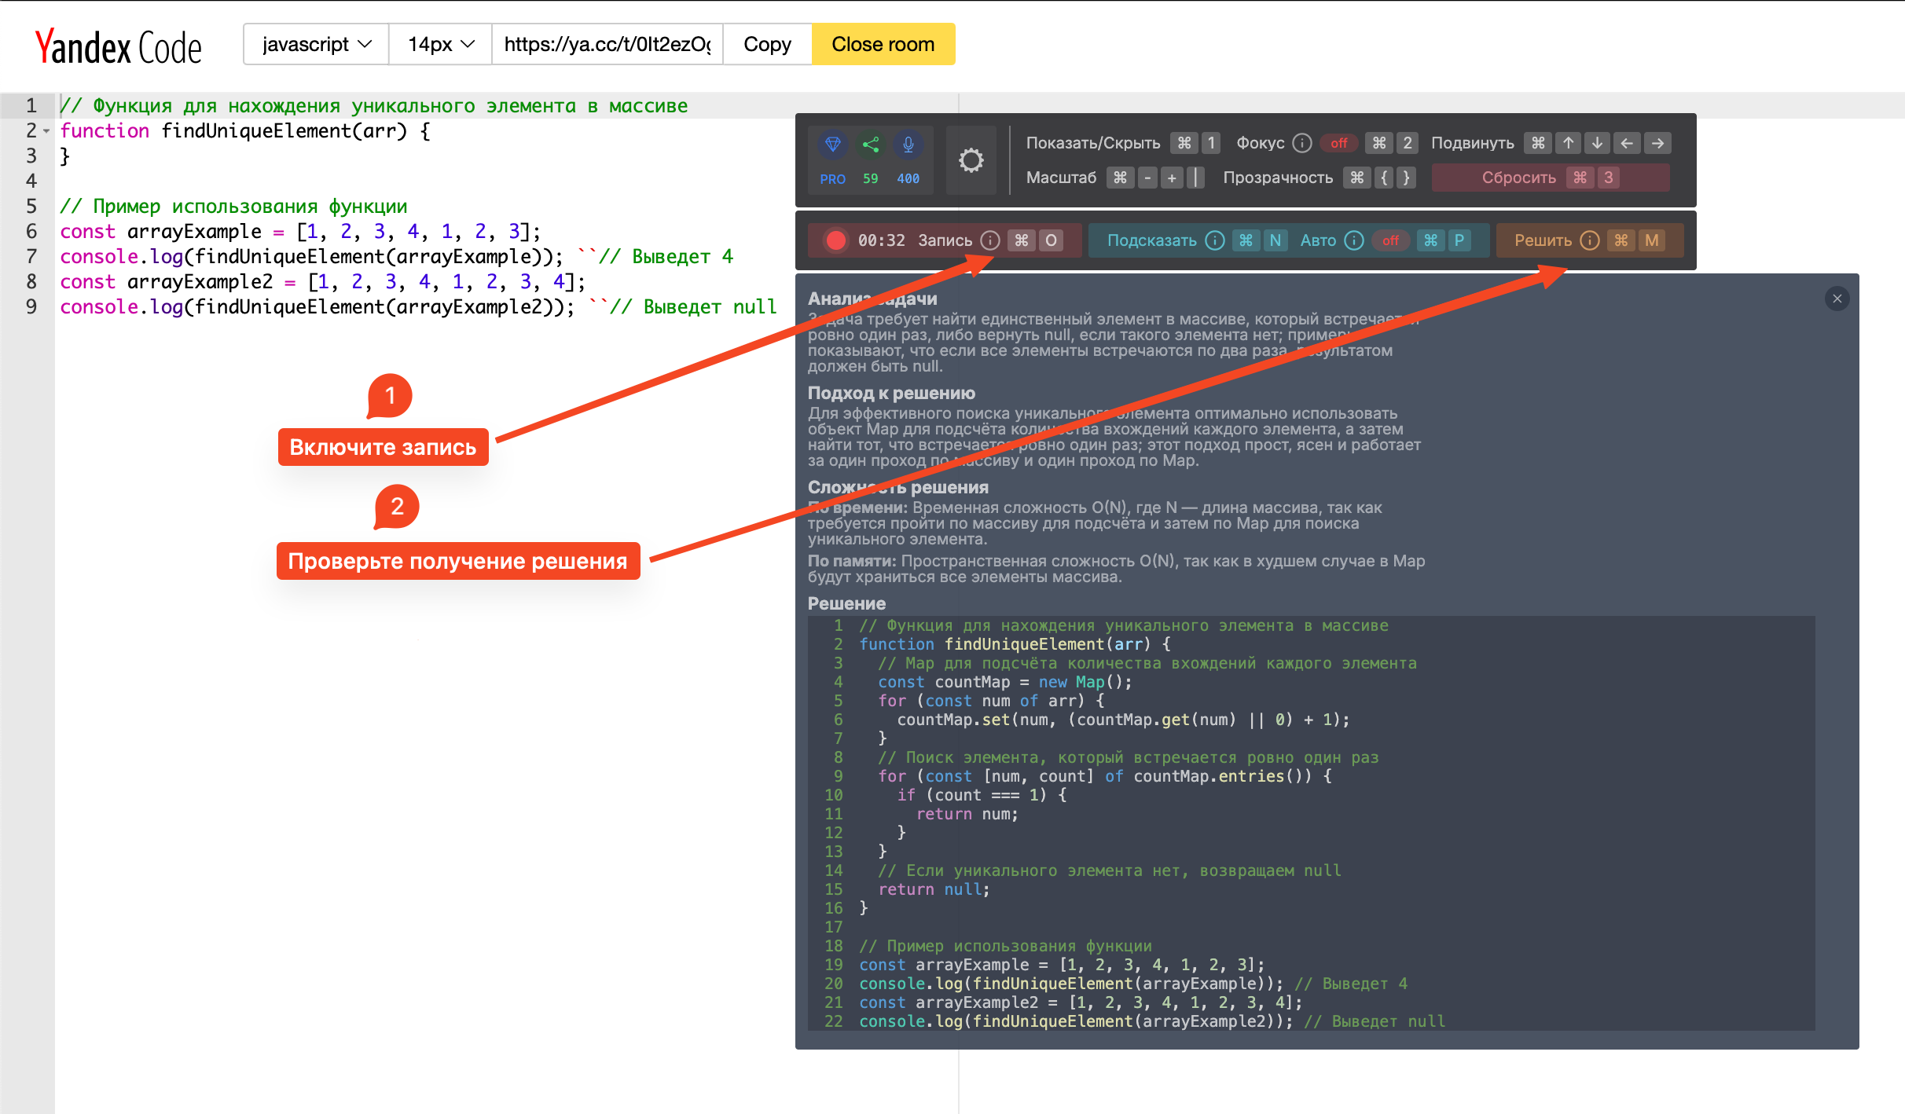
Task: Click the vertical bar key in Масштаб
Action: click(1195, 178)
